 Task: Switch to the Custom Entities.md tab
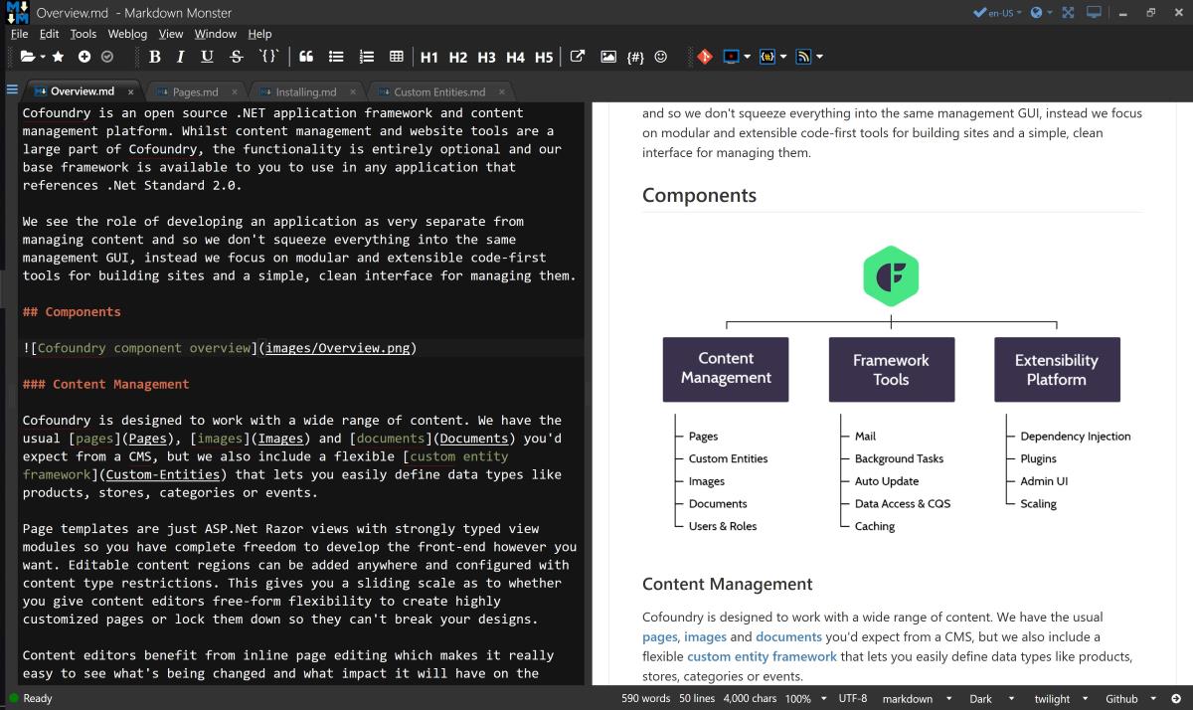click(x=438, y=91)
